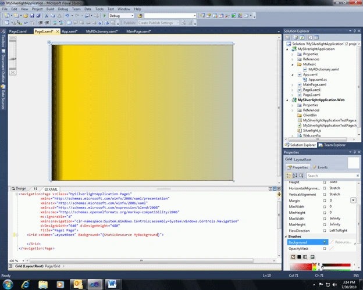Click Vertical Split icon in designer pane
Image resolution: width=363 pixels, height=290 pixels.
(270, 189)
